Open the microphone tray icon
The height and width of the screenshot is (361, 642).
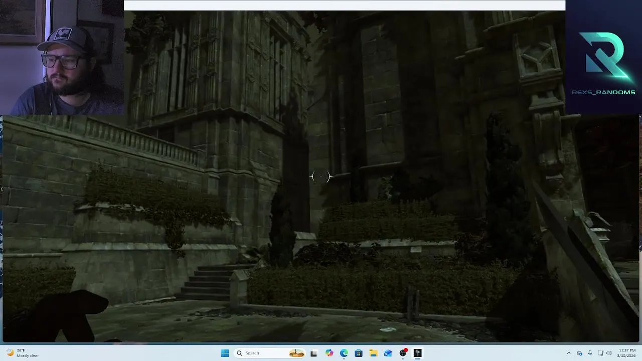click(590, 353)
